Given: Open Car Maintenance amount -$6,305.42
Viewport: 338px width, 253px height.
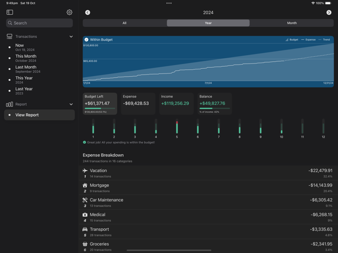Looking at the screenshot, I should pyautogui.click(x=321, y=200).
